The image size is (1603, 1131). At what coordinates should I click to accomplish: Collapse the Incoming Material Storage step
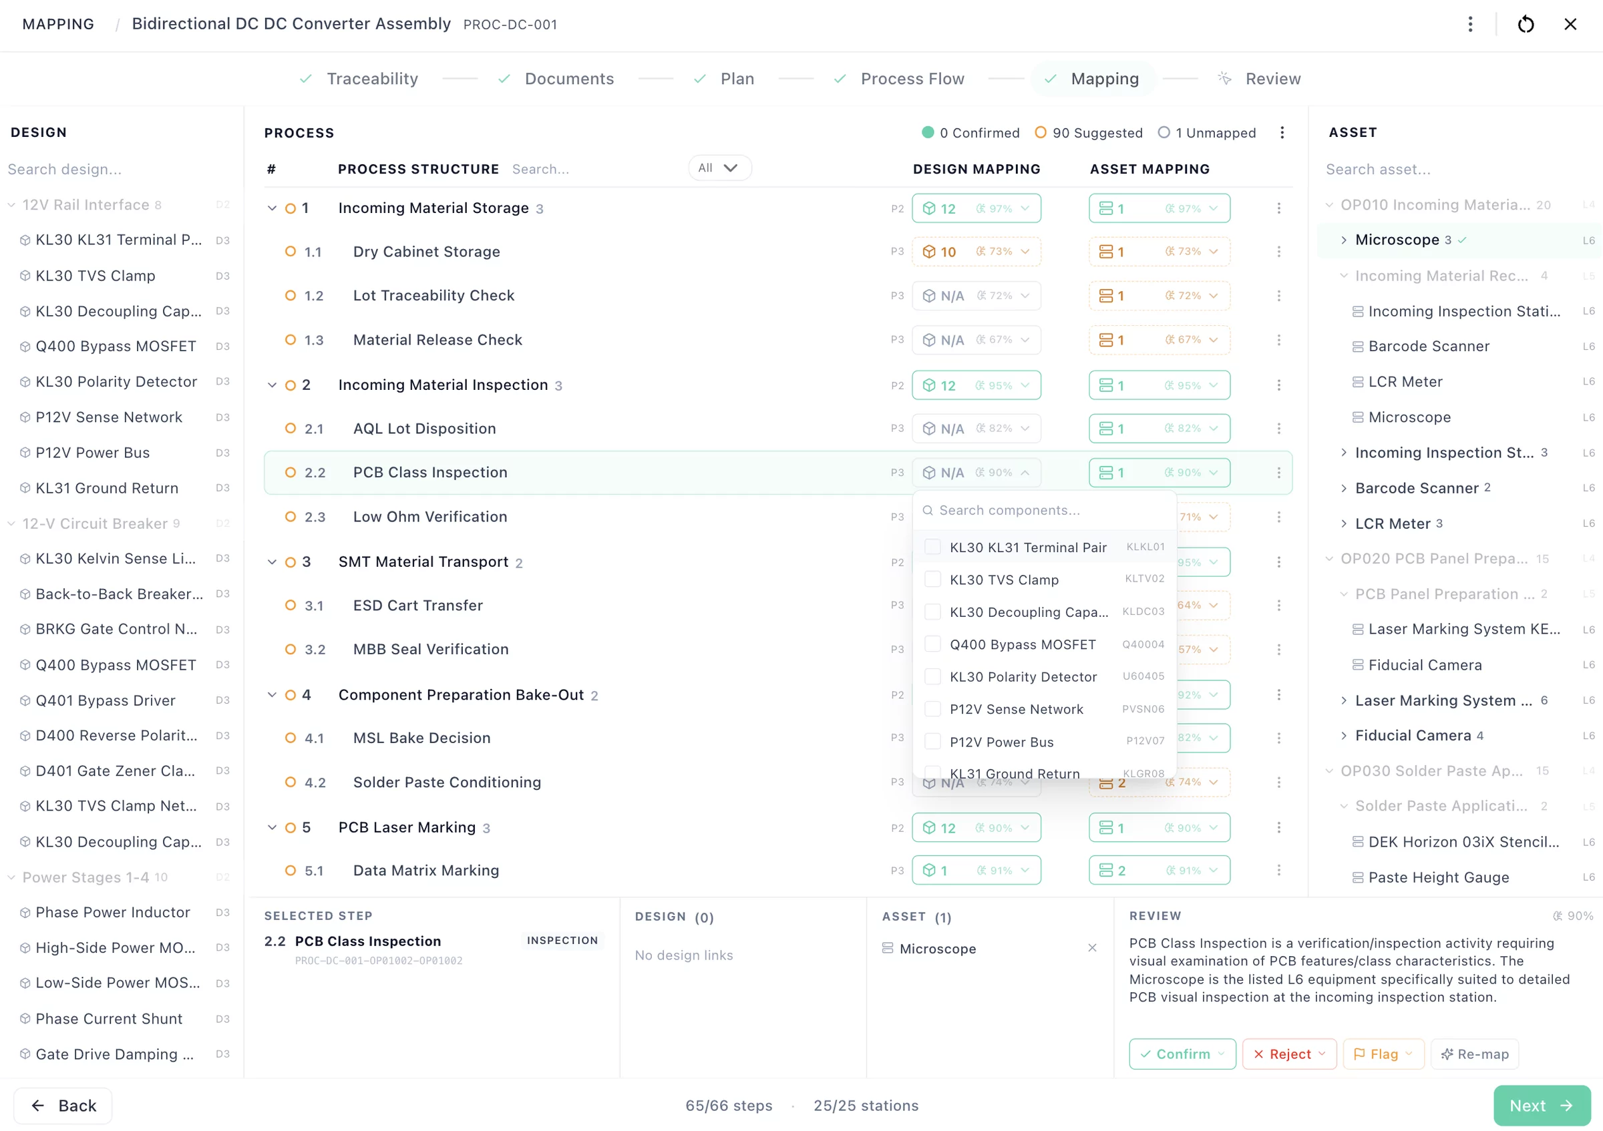[x=273, y=208]
